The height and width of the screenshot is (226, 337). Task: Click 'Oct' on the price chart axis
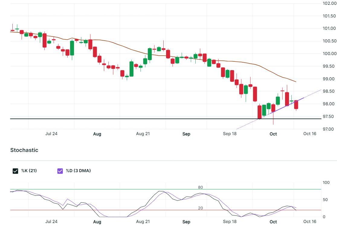click(273, 134)
